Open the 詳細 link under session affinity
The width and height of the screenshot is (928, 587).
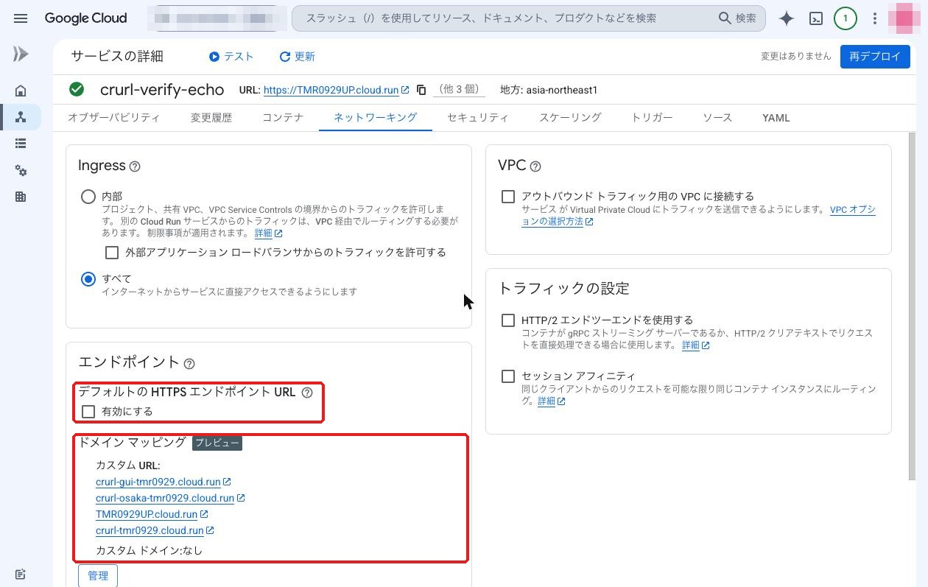546,401
